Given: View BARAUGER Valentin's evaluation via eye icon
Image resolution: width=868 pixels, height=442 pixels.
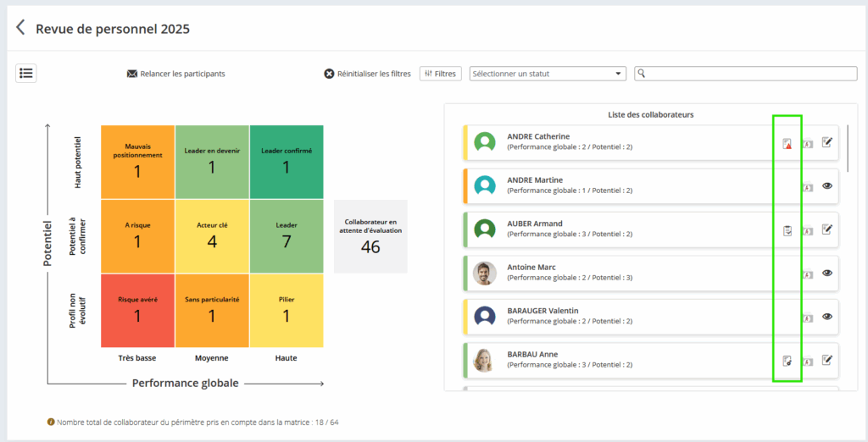Looking at the screenshot, I should (827, 317).
